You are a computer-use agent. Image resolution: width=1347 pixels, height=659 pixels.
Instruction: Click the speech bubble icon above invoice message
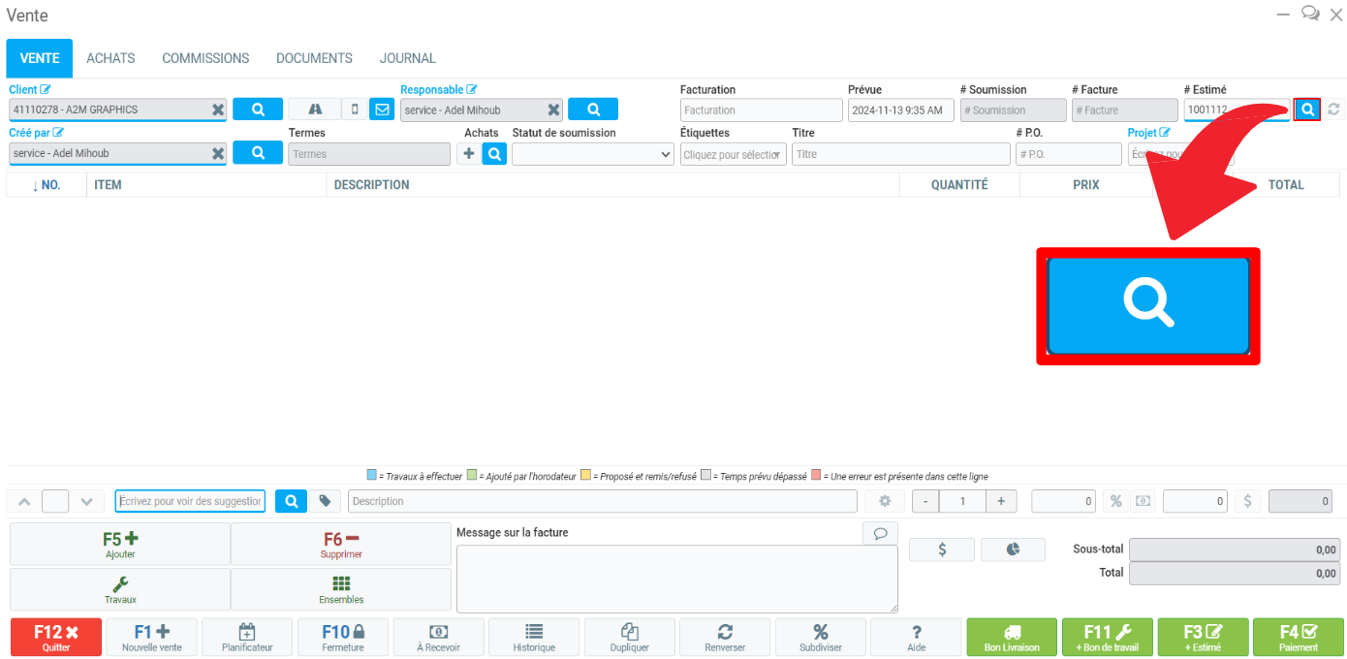point(880,533)
